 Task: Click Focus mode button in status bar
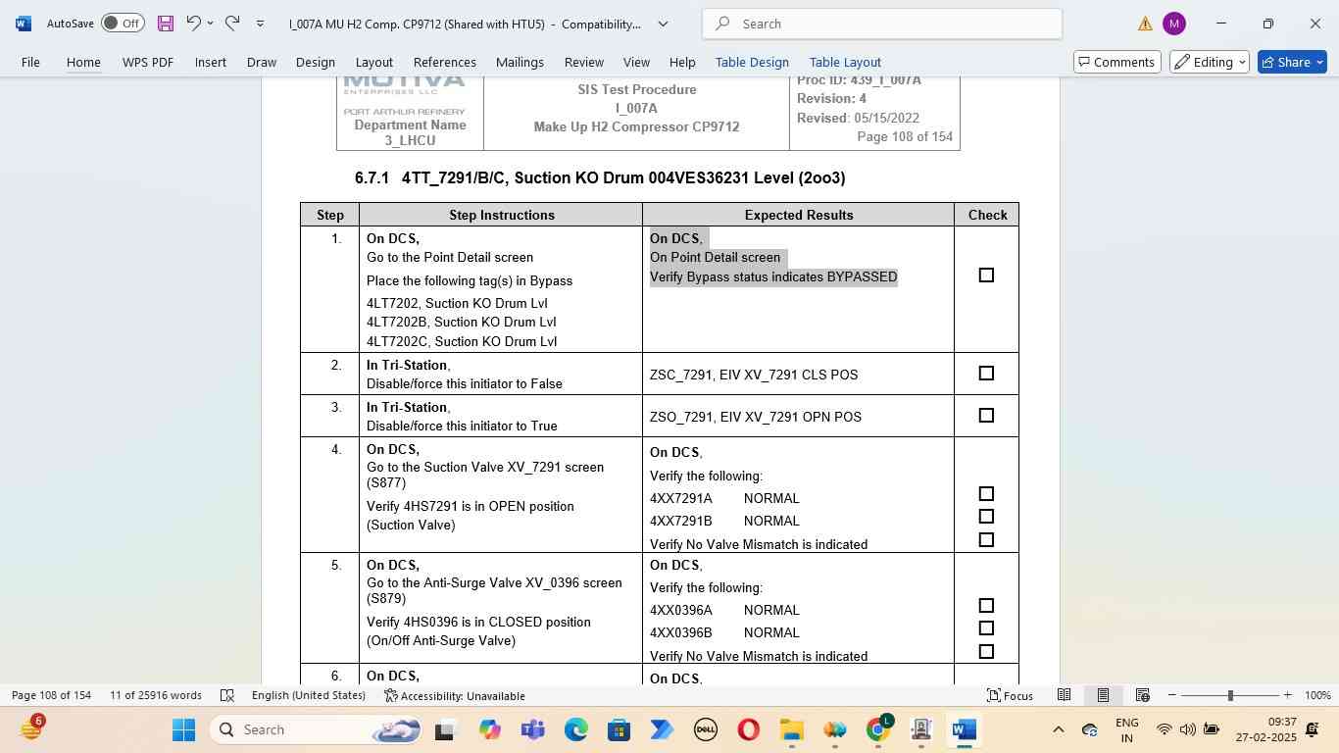[x=1010, y=695]
